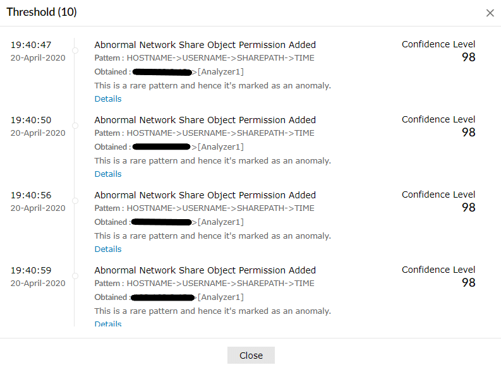Click the Threshold (10) dialog title
The width and height of the screenshot is (501, 365).
(42, 13)
